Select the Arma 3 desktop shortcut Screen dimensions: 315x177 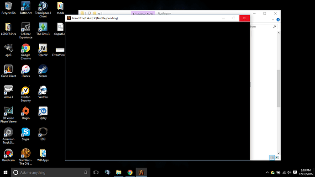8,92
